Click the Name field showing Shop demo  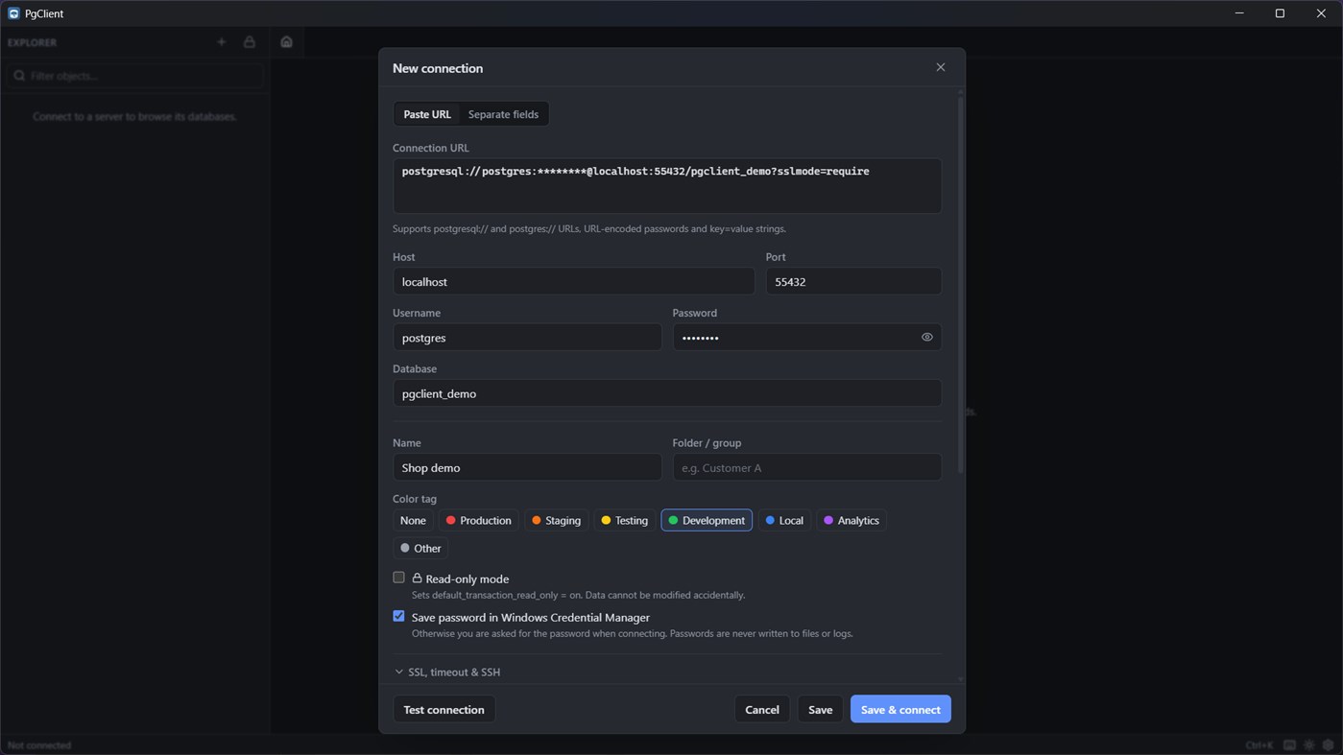(x=527, y=467)
